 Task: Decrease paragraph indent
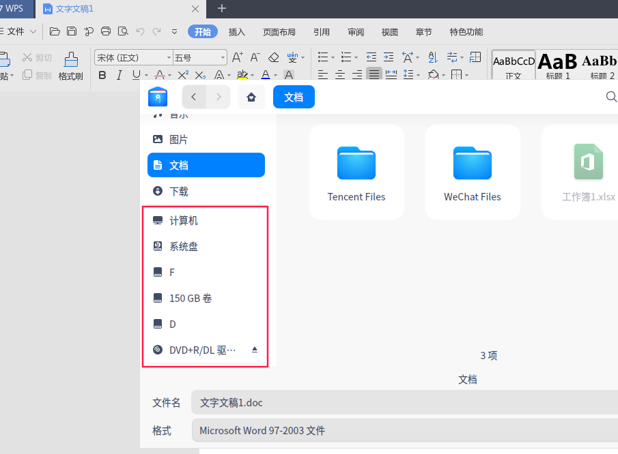click(x=371, y=57)
